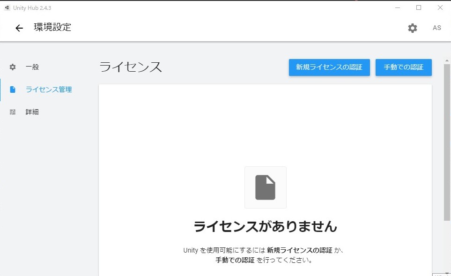Open the AS account menu
This screenshot has height=276, width=451.
(436, 28)
